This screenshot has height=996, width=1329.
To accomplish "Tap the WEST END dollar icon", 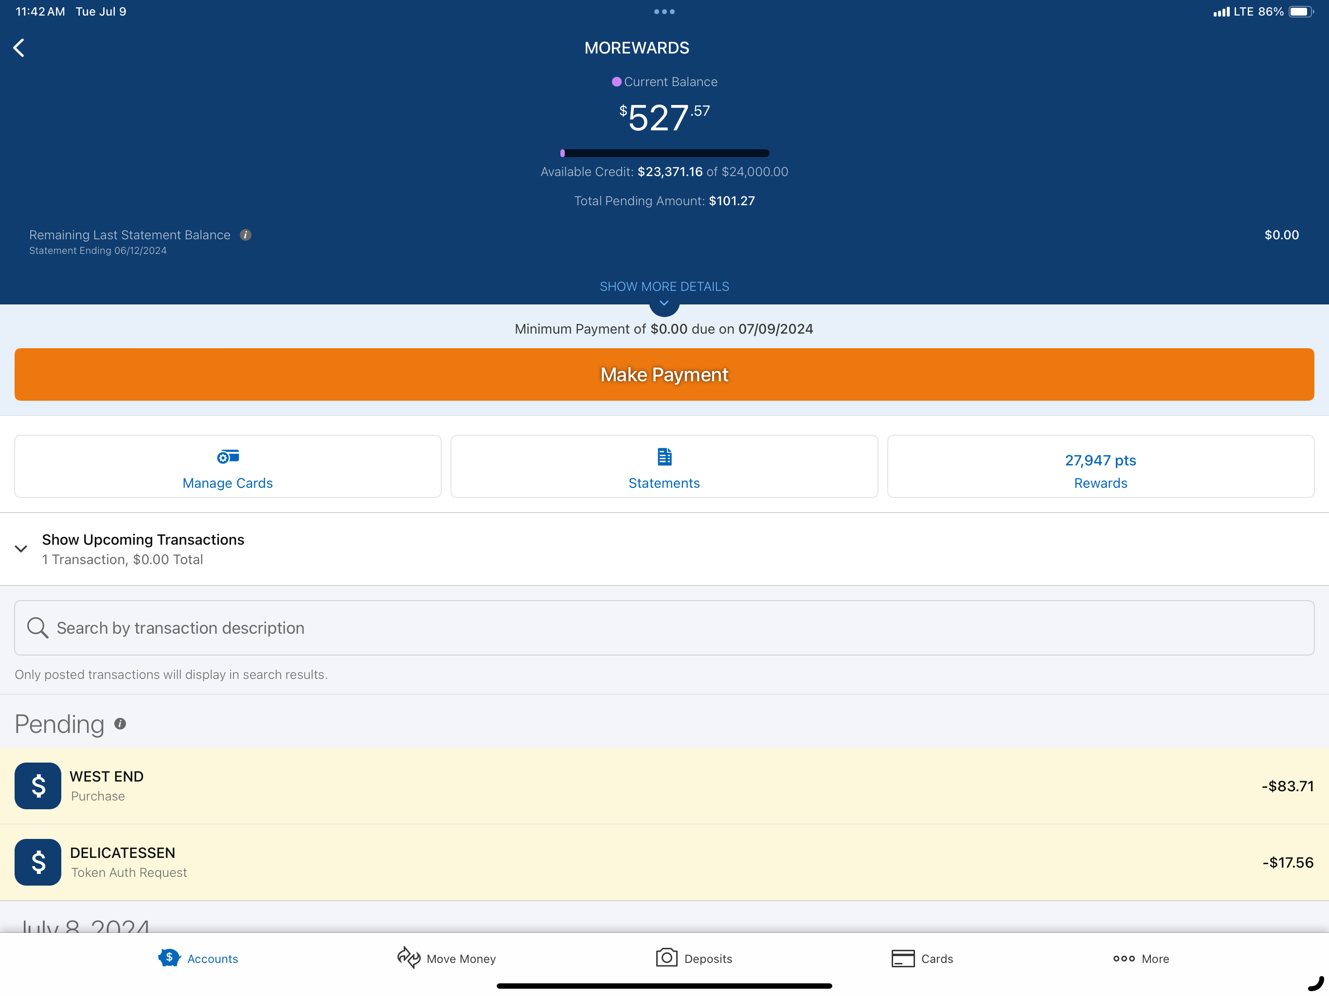I will tap(38, 786).
